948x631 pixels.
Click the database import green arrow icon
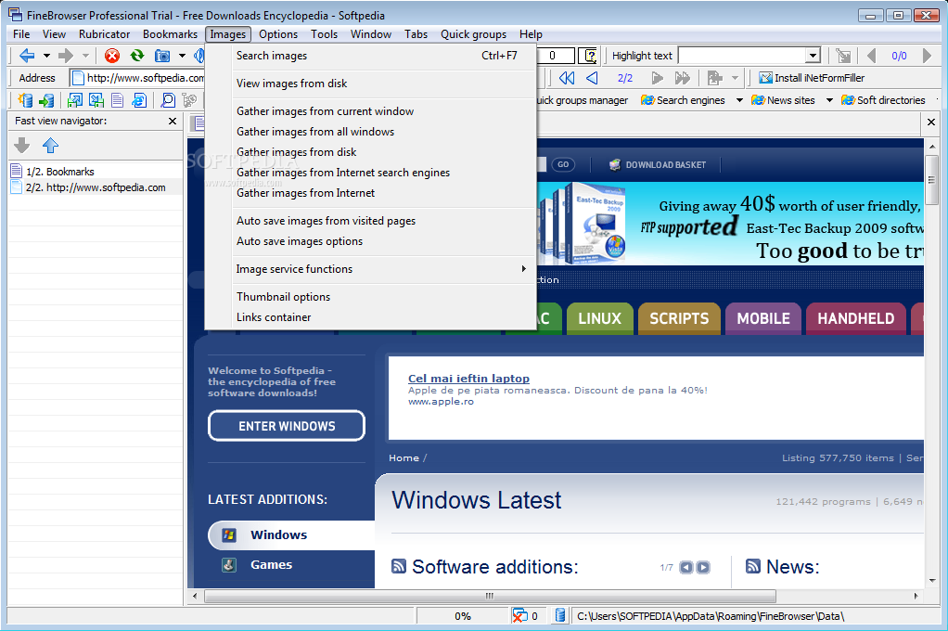point(46,100)
